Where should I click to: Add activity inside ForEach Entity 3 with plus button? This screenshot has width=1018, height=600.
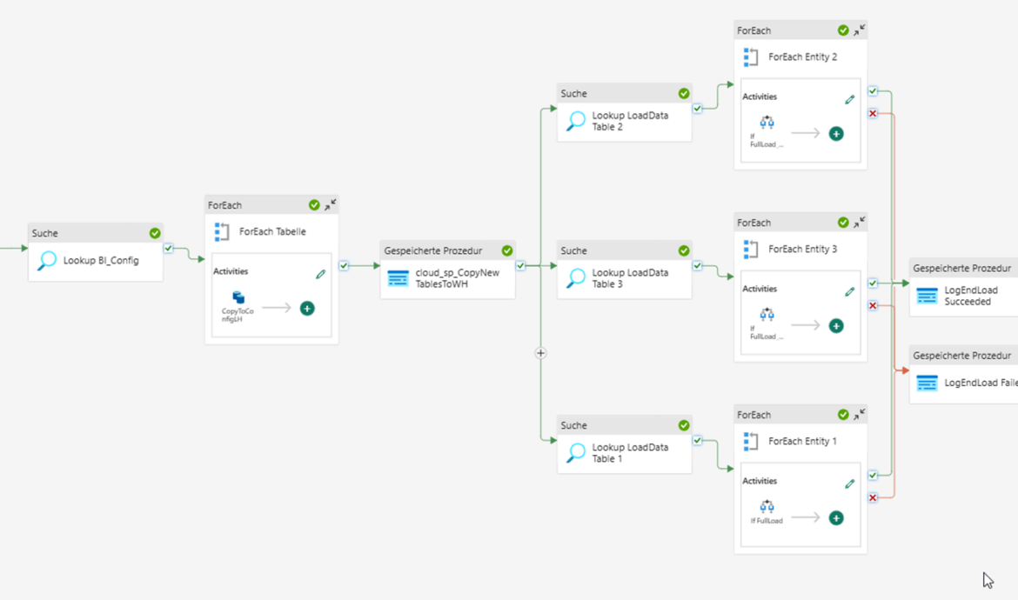tap(836, 326)
